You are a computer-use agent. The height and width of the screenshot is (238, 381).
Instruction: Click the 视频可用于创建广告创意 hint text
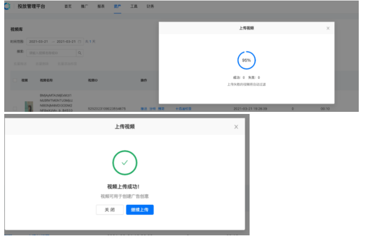point(125,196)
